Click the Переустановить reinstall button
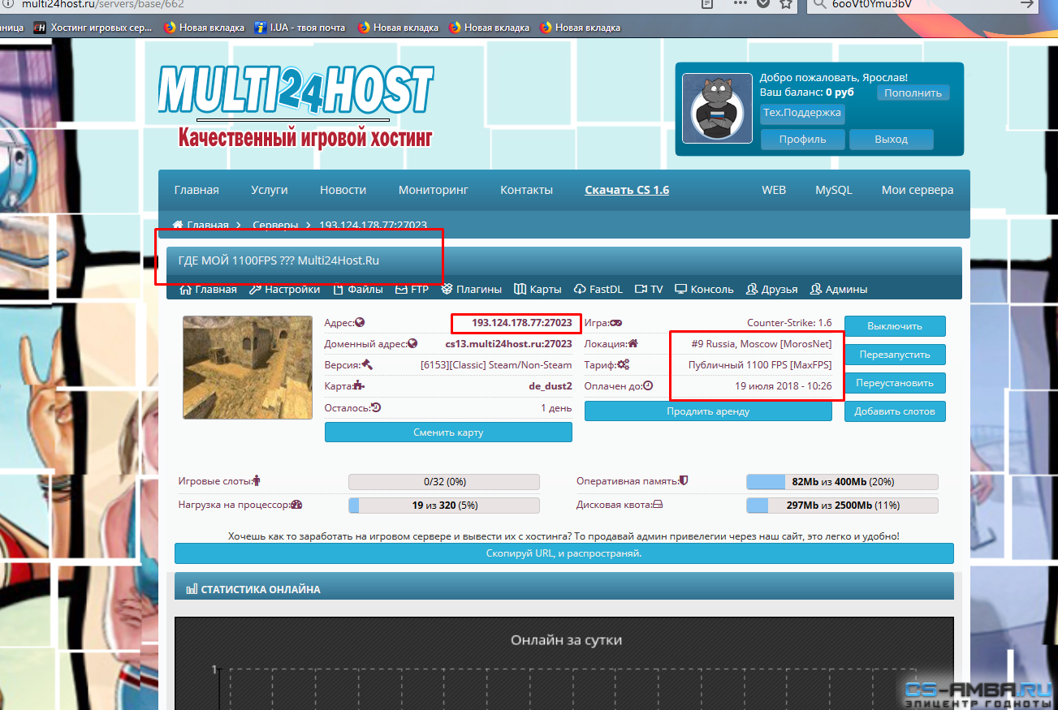 [x=895, y=383]
